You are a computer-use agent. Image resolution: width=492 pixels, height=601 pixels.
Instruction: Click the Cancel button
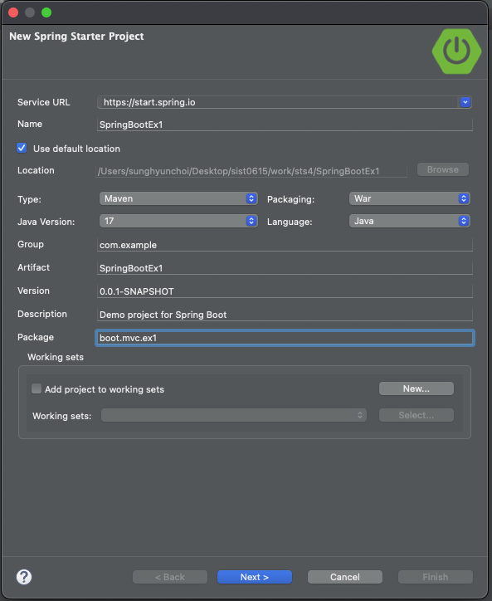pyautogui.click(x=345, y=577)
